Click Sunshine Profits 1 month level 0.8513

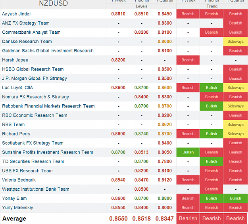pyautogui.click(x=141, y=152)
